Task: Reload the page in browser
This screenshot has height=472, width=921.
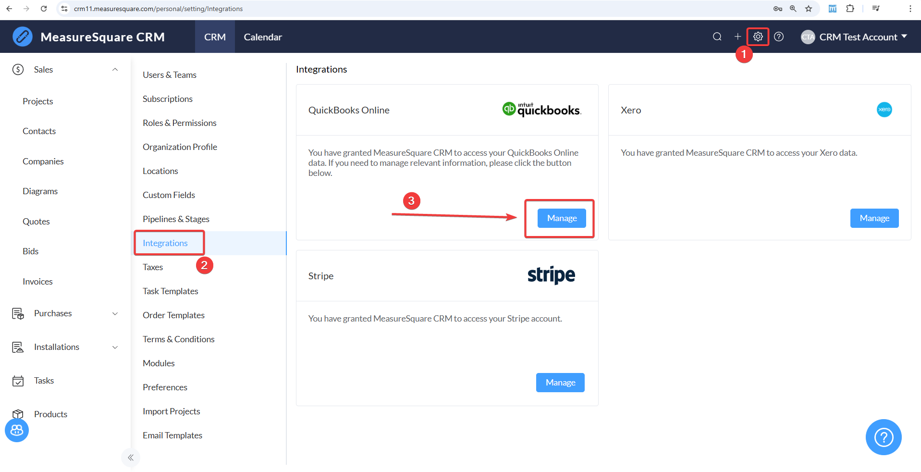Action: click(44, 9)
